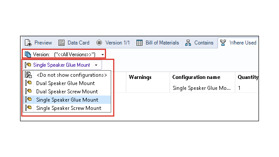The height and width of the screenshot is (157, 279).
Task: Choose Dual Speaker Screw Mount configuration
Action: click(67, 91)
